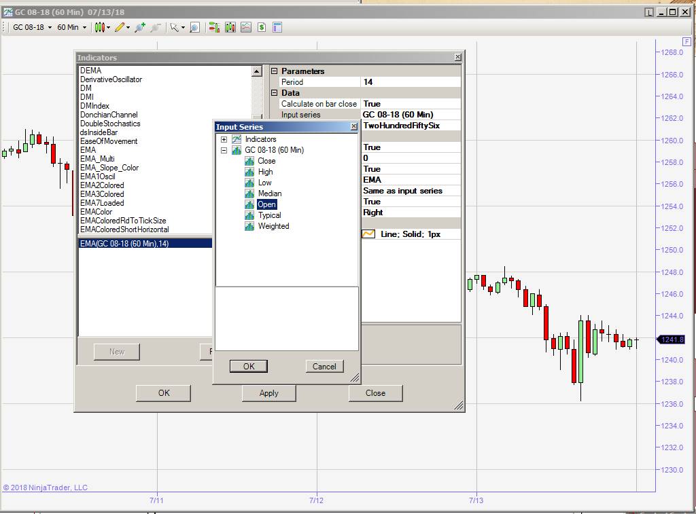Click the icon beside Weighted series
The height and width of the screenshot is (514, 696).
tap(249, 226)
